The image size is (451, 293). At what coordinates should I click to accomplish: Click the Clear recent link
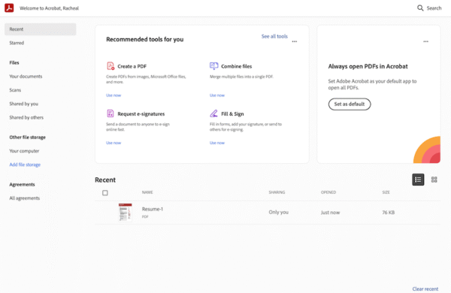pyautogui.click(x=425, y=288)
